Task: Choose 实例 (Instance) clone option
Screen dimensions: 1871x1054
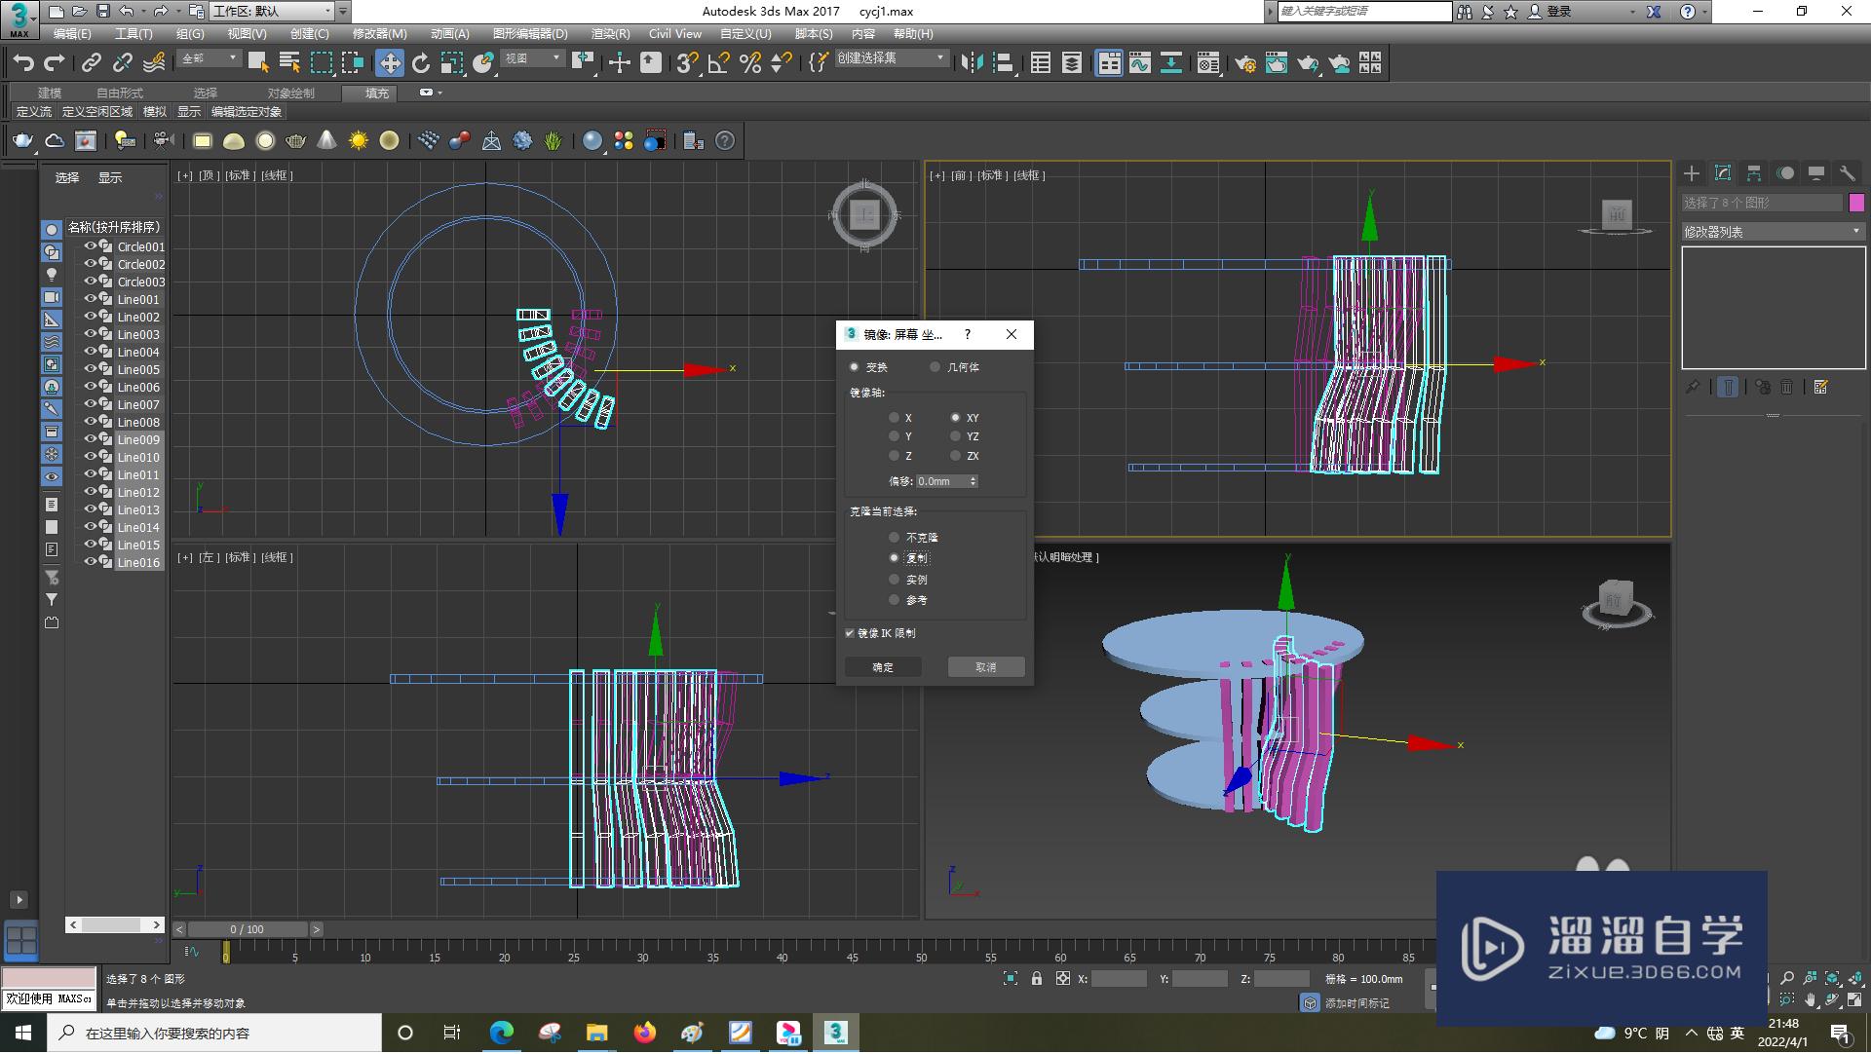Action: pos(894,580)
